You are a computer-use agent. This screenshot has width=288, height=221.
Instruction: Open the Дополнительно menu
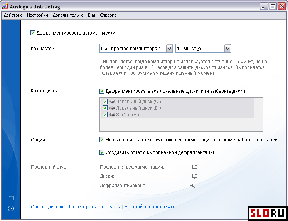pyautogui.click(x=68, y=15)
